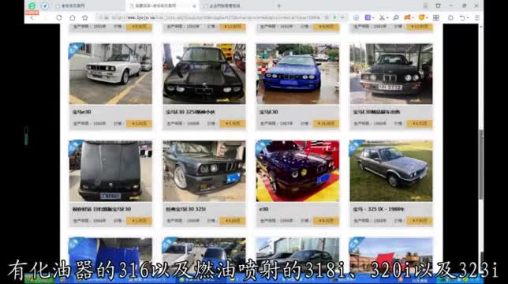
Task: Click the price tag under the blue 宝马E30
Action: (326, 123)
